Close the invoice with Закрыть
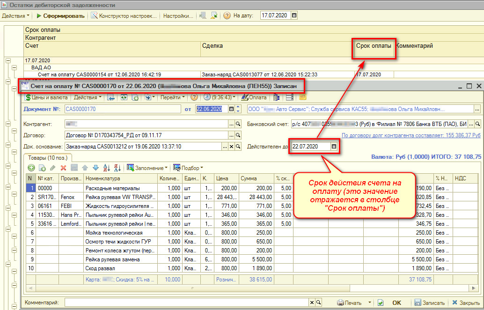The image size is (484, 310). tap(466, 303)
